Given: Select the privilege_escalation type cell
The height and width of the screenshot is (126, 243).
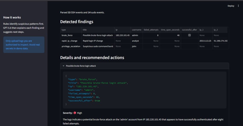Looking at the screenshot, I should (x=71, y=46).
